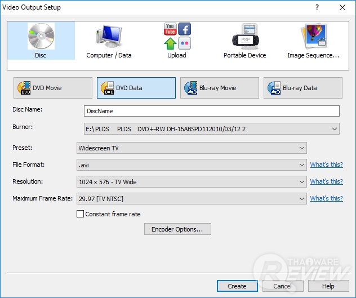Select the DVD Movie disc type
This screenshot has height=298, width=356.
coord(53,88)
